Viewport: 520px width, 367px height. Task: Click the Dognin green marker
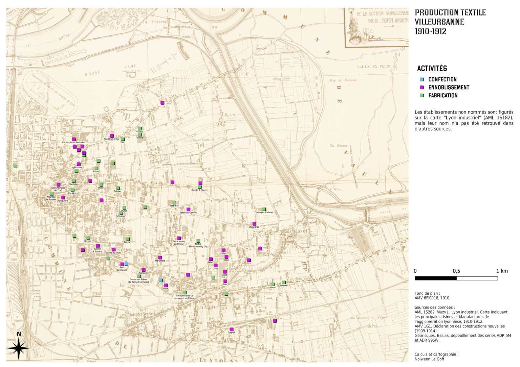coord(128,239)
